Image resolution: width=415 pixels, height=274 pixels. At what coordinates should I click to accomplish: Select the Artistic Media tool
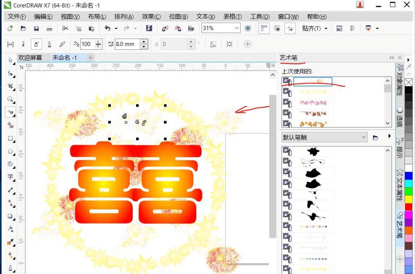(10, 112)
